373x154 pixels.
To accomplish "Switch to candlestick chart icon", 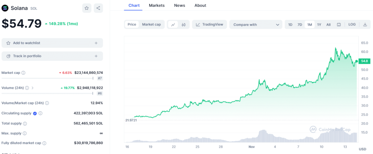I will click(x=184, y=25).
